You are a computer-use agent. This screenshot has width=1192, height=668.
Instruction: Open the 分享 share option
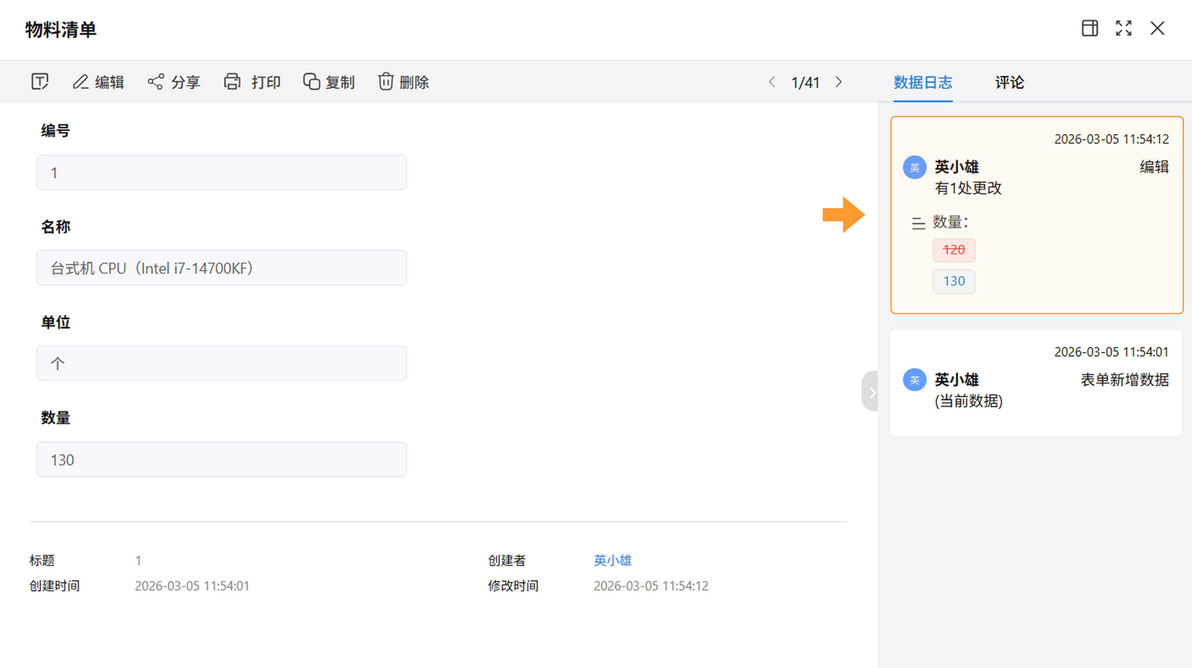173,82
